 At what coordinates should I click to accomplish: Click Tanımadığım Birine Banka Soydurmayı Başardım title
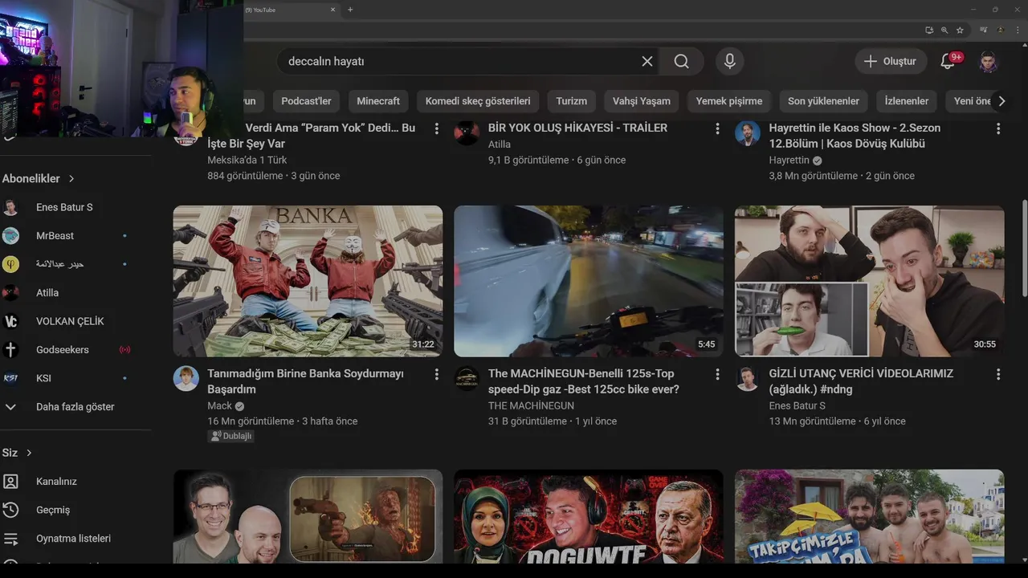click(x=306, y=381)
